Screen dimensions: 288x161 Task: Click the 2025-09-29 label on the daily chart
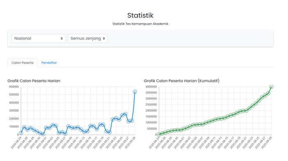pyautogui.click(x=130, y=143)
